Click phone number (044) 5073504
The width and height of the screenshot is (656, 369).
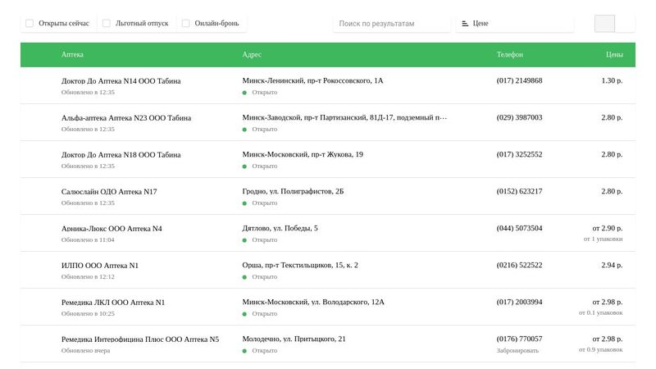tap(519, 228)
